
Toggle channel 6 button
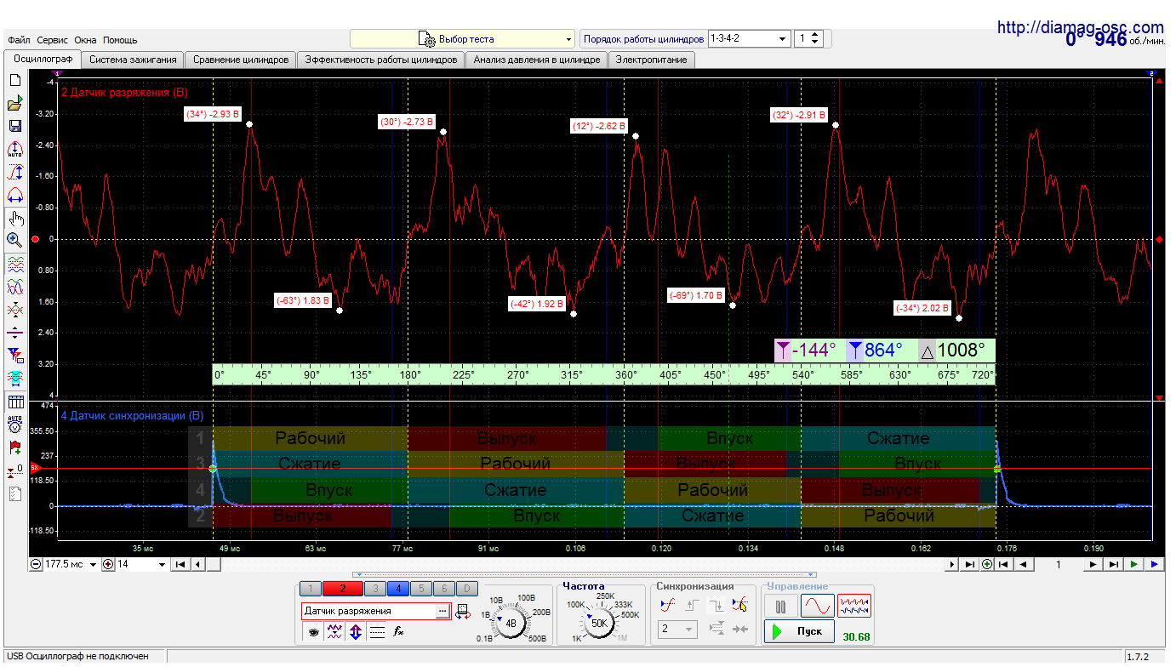pyautogui.click(x=443, y=588)
